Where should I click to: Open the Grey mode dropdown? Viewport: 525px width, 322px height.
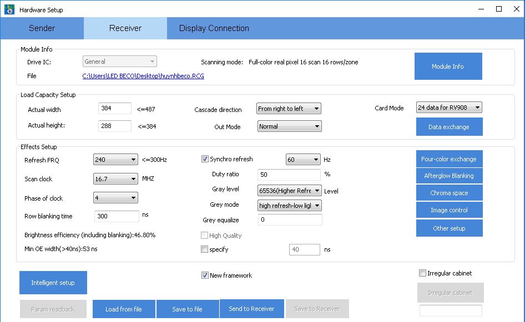(x=290, y=205)
